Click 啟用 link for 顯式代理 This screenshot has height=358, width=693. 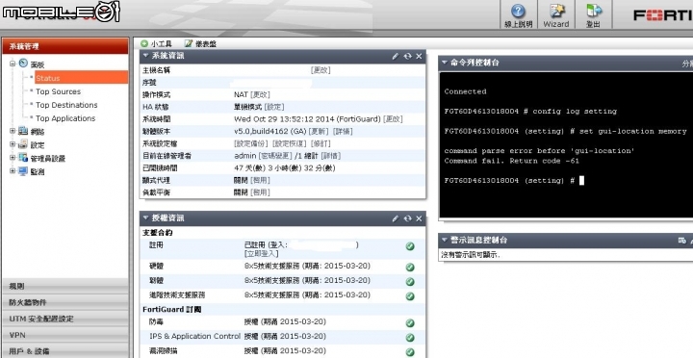pos(260,180)
